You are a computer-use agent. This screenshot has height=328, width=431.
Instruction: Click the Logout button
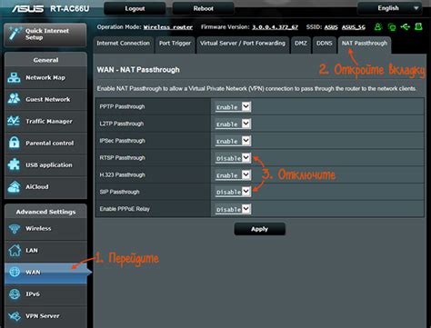(135, 8)
